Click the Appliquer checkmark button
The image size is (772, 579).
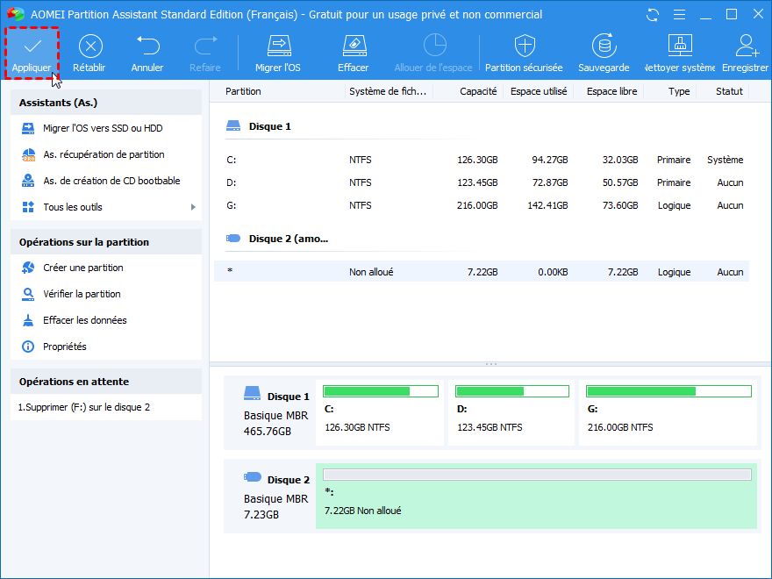coord(32,53)
